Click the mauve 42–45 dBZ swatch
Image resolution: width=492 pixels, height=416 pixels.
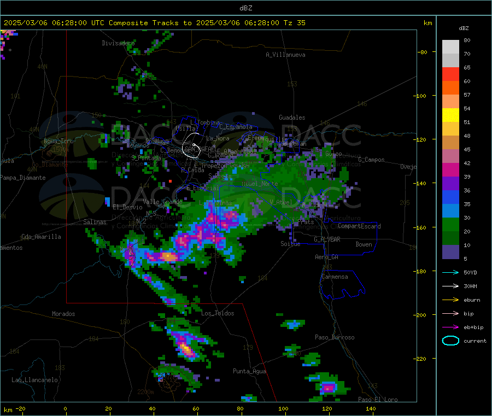450,156
